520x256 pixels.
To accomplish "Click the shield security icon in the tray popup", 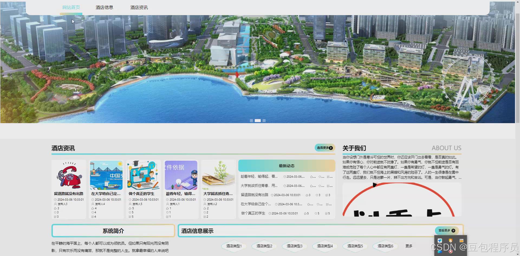I will click(x=450, y=240).
